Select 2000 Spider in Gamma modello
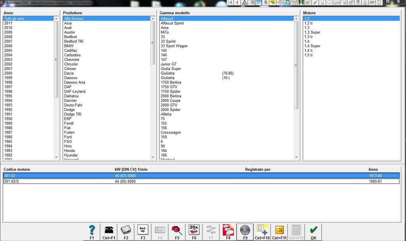 coord(227,110)
